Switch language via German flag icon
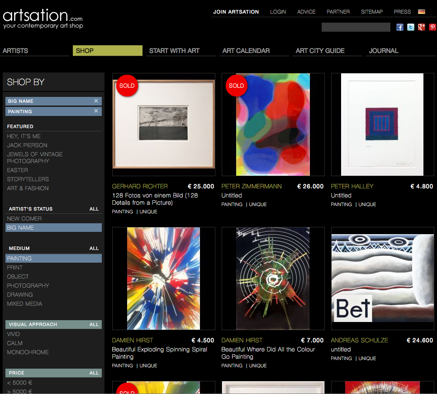The image size is (437, 394). coord(421,12)
